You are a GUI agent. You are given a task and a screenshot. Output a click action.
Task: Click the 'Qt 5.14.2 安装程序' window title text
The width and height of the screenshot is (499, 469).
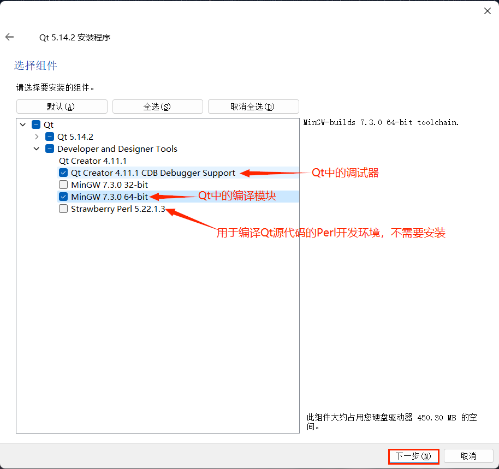point(75,38)
